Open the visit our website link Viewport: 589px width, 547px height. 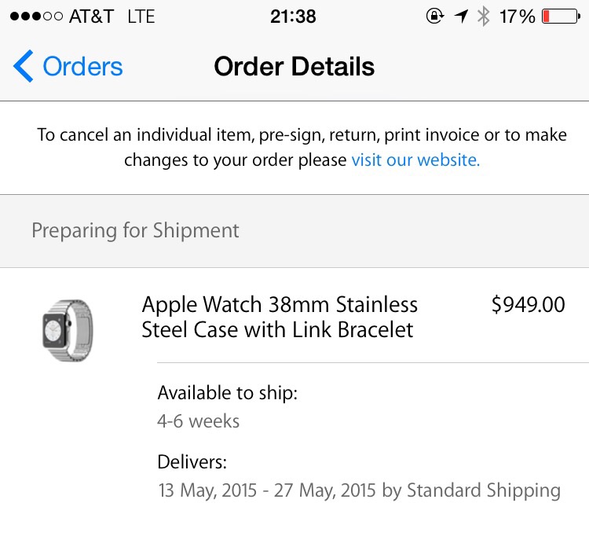tap(415, 160)
